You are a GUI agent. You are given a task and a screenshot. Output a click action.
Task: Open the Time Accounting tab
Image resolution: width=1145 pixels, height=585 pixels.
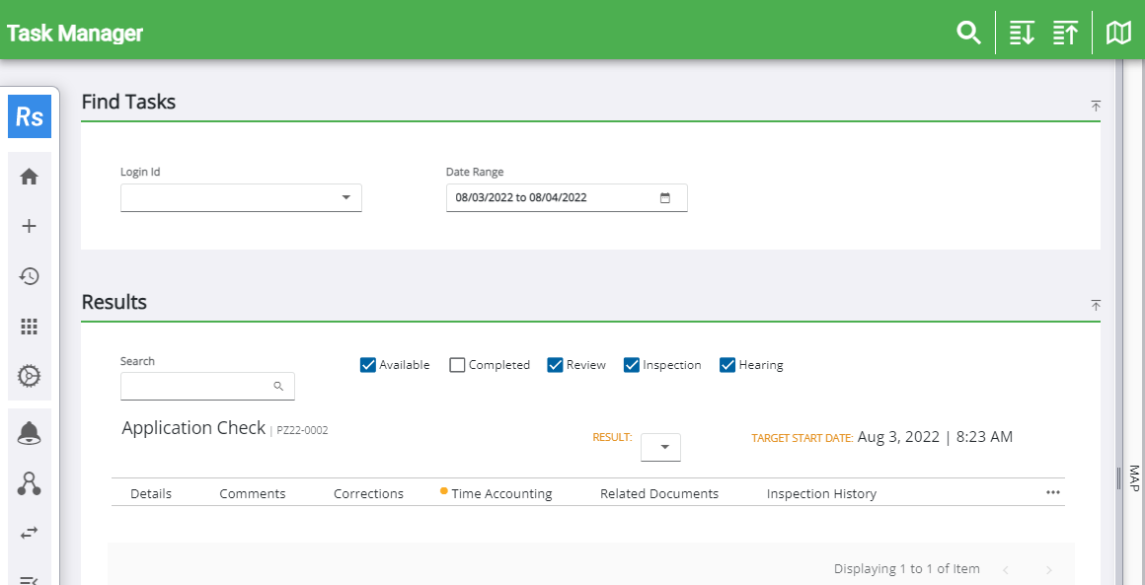[501, 493]
